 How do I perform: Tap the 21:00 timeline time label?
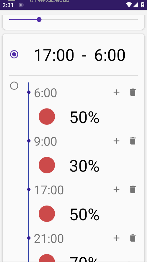(49, 239)
